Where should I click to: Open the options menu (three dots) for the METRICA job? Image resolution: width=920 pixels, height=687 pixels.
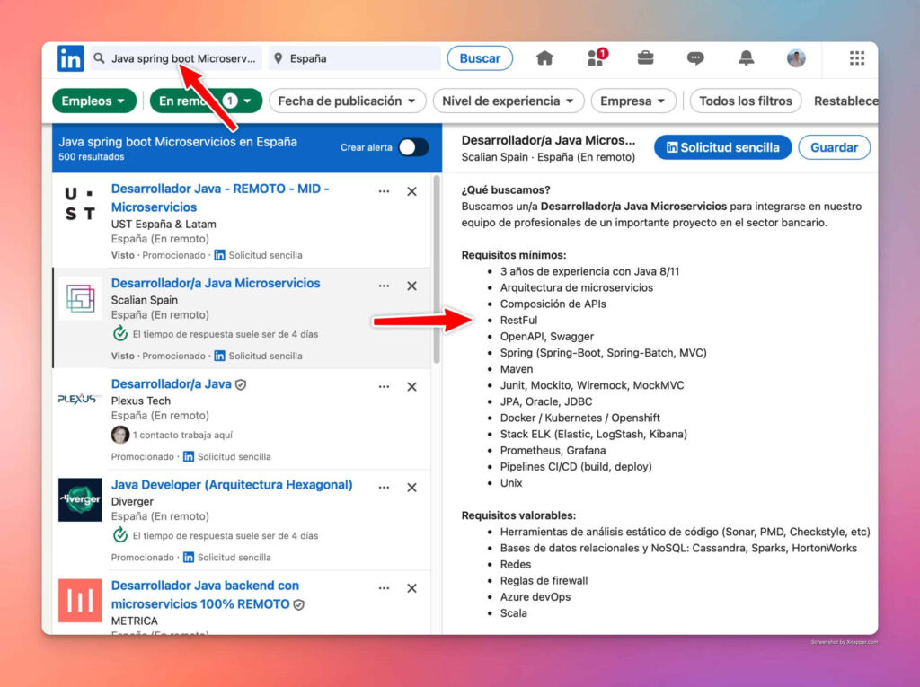(x=384, y=588)
